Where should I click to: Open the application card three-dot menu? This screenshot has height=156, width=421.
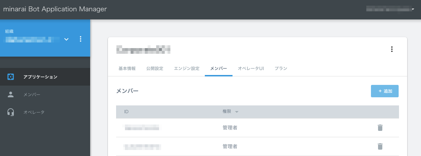(x=392, y=49)
